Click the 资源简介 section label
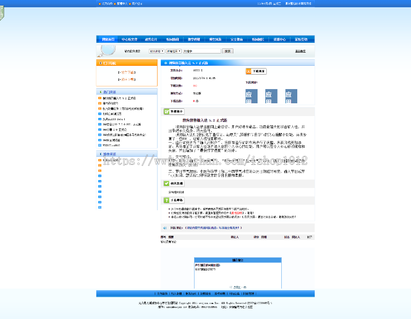 point(176,112)
